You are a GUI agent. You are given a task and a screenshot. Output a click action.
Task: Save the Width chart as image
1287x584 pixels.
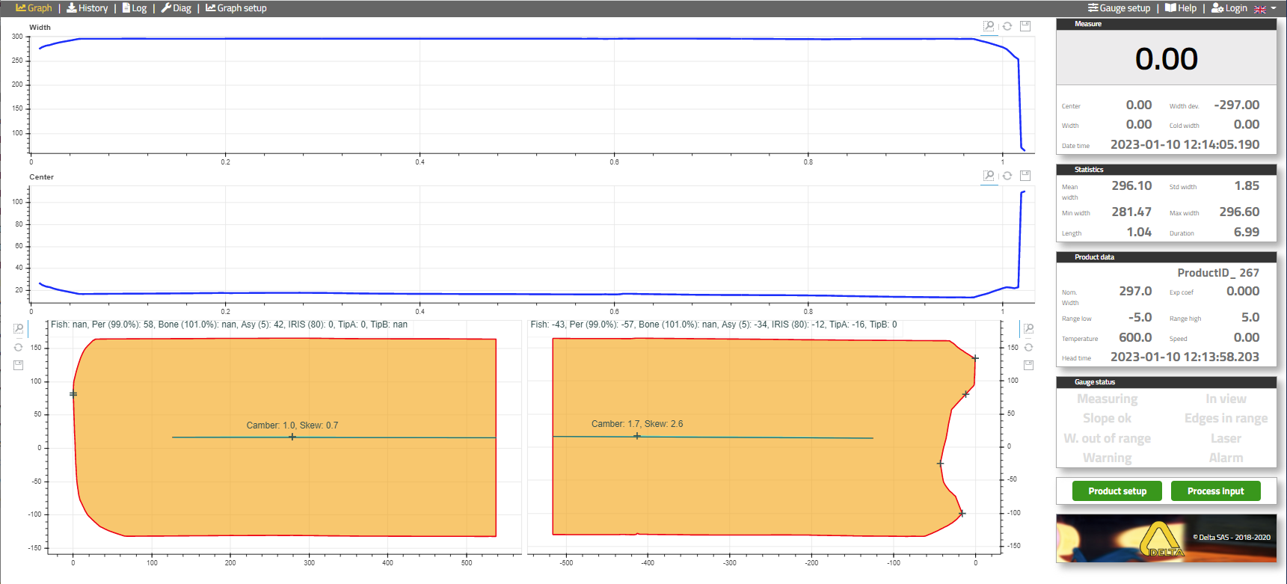[1025, 26]
